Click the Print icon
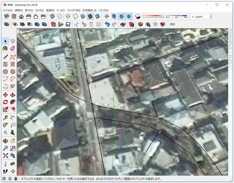The image size is (234, 183). (123, 24)
